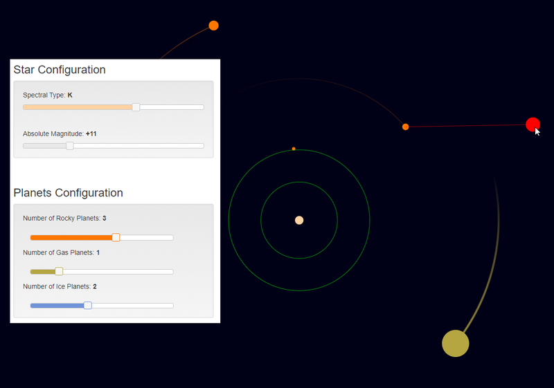The width and height of the screenshot is (554, 388).
Task: Click the Rocky Planets slider handle
Action: point(116,237)
